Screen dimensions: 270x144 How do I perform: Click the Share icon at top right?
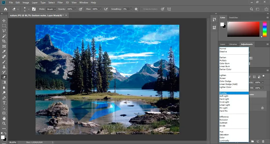pos(266,9)
